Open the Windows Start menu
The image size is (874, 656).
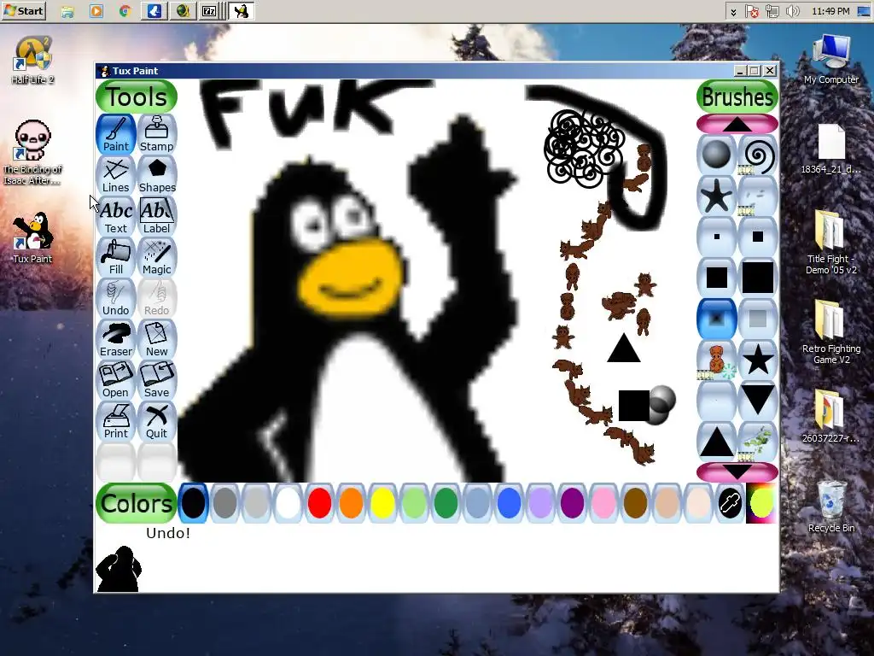[x=23, y=10]
